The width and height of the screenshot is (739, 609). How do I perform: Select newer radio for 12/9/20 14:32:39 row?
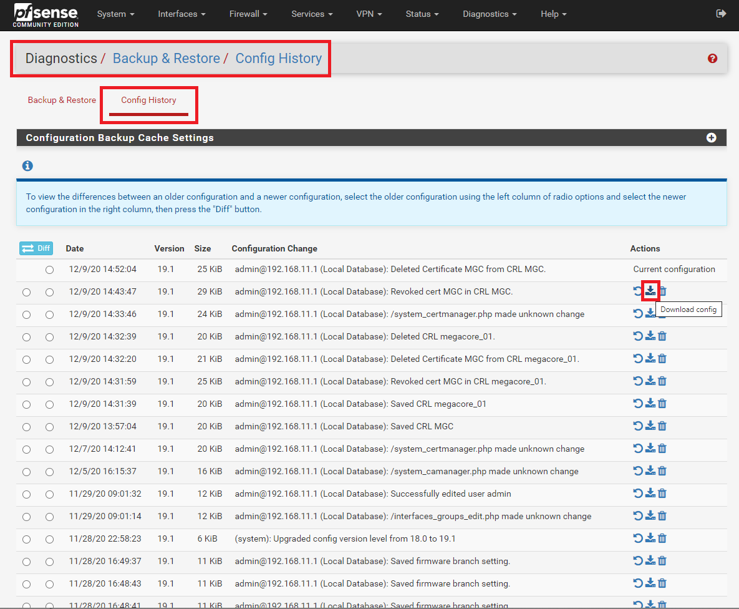coord(49,338)
